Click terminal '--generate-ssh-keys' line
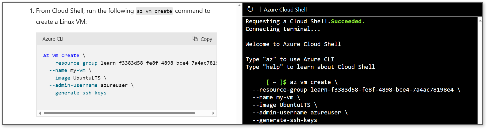 click(285, 120)
